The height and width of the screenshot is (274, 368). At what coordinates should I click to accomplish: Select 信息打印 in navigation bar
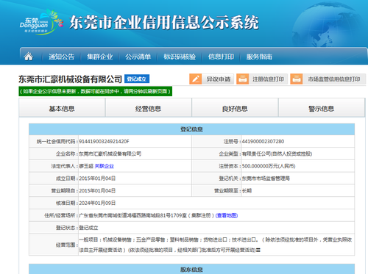(221, 57)
